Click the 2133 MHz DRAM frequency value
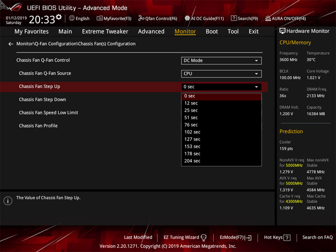The image size is (336, 252). tap(315, 96)
